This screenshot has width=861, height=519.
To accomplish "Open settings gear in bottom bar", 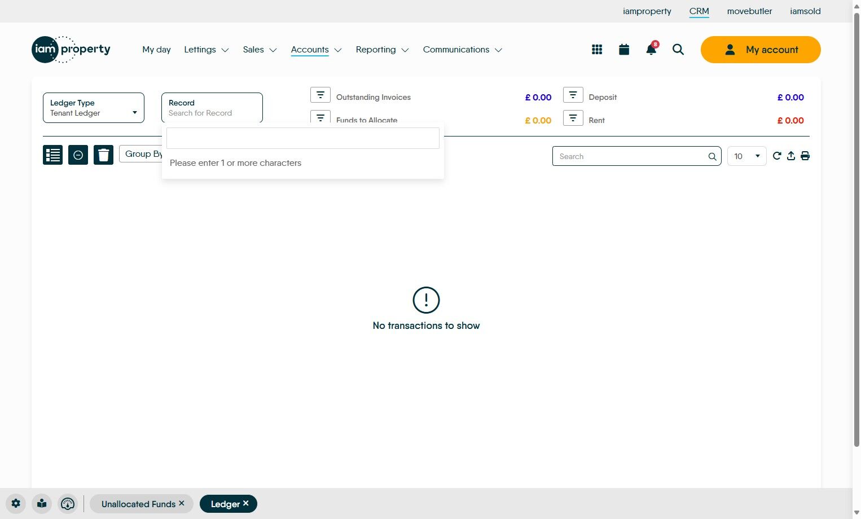I will [16, 504].
